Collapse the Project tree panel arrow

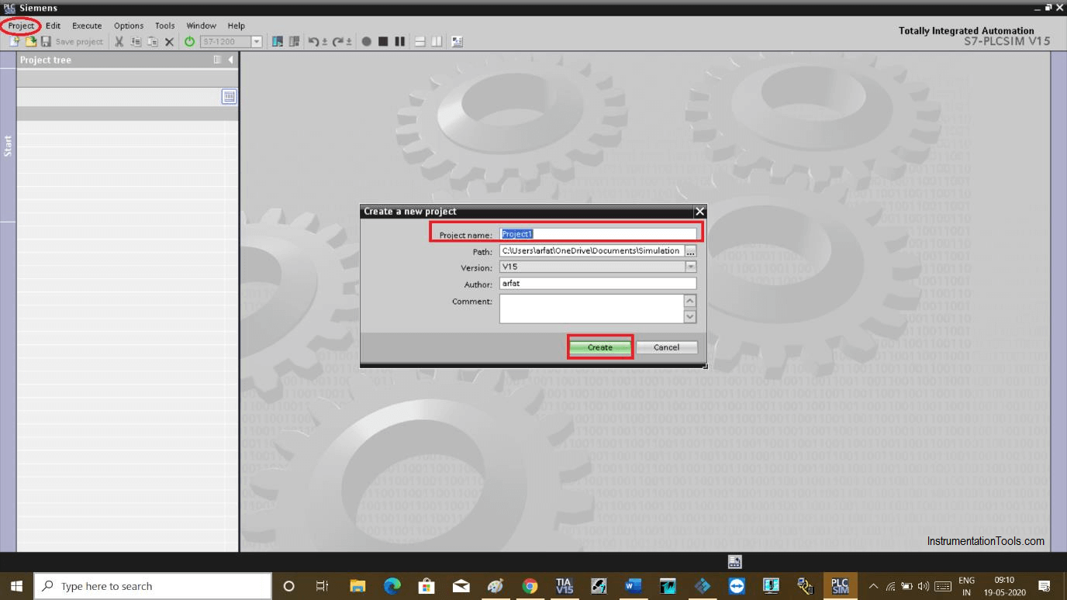(x=230, y=60)
